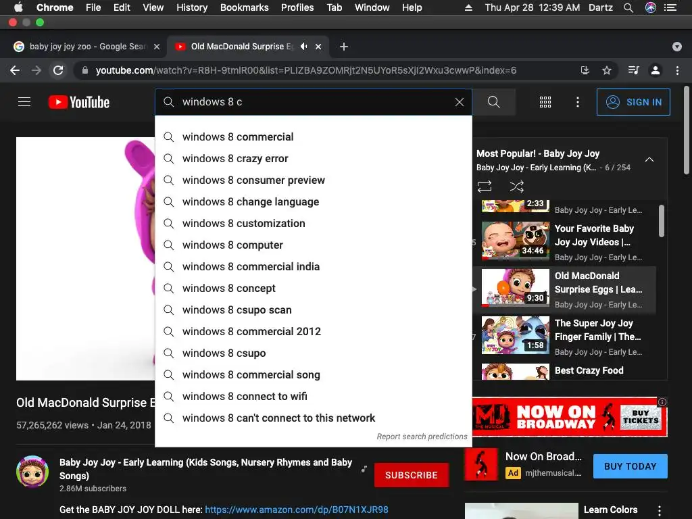Open the File menu
The image size is (692, 519).
[x=93, y=7]
